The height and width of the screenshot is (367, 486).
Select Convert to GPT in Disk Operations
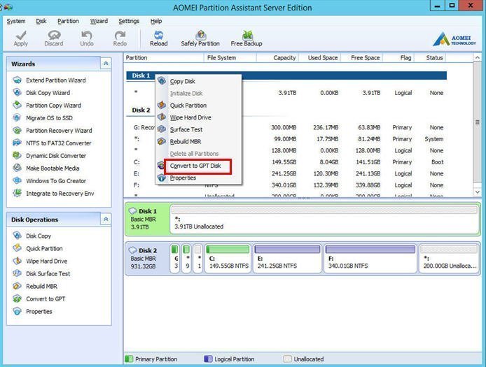coord(39,299)
